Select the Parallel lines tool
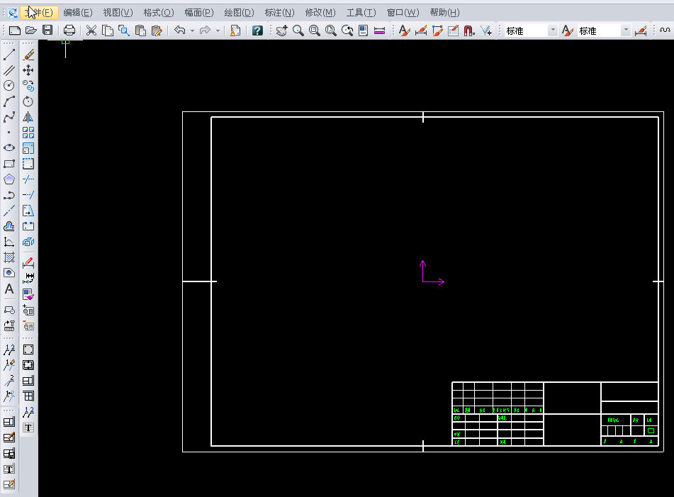The height and width of the screenshot is (497, 674). point(9,70)
